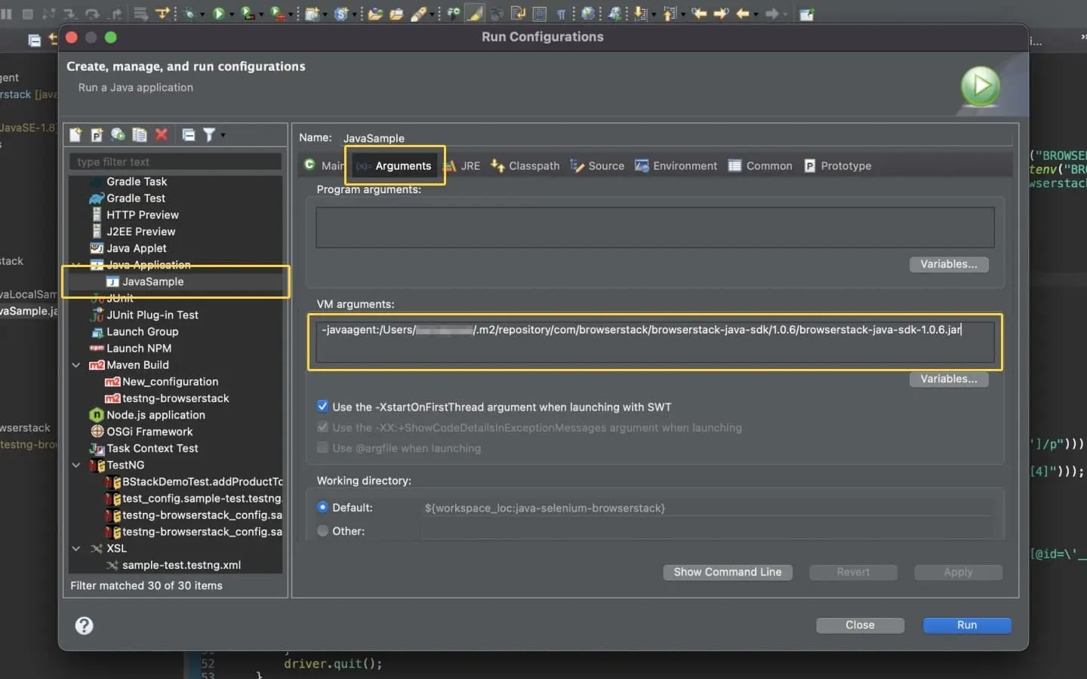Collapse the XSL tree node

point(76,548)
